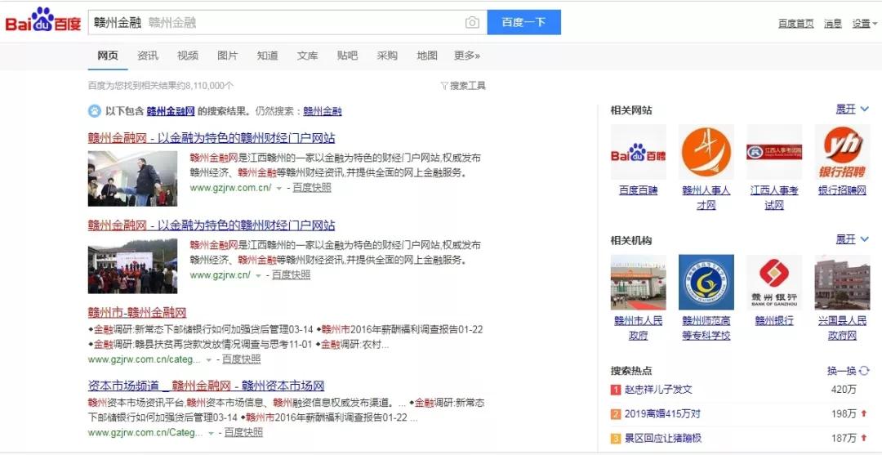The image size is (882, 455).
Task: Open 兴国县人民政府网 text link
Action: pyautogui.click(x=842, y=328)
